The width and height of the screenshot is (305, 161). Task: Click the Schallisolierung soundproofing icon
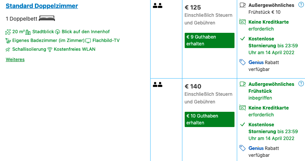click(x=8, y=49)
